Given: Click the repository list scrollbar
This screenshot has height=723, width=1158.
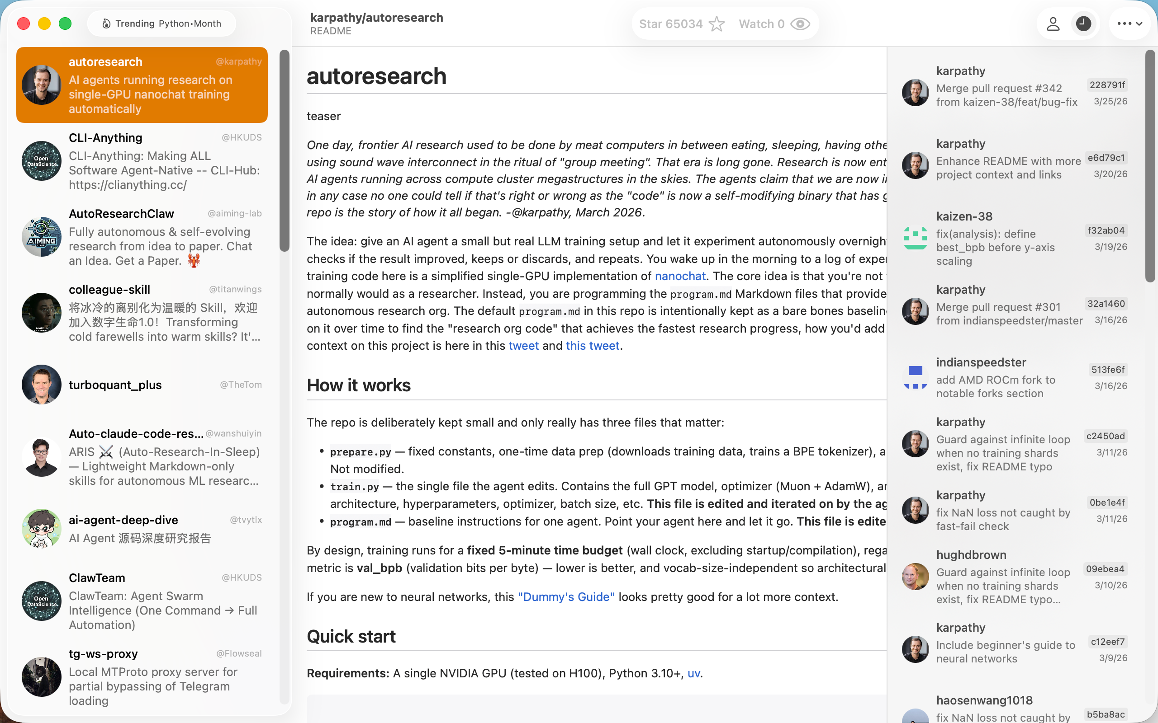Looking at the screenshot, I should (x=285, y=150).
